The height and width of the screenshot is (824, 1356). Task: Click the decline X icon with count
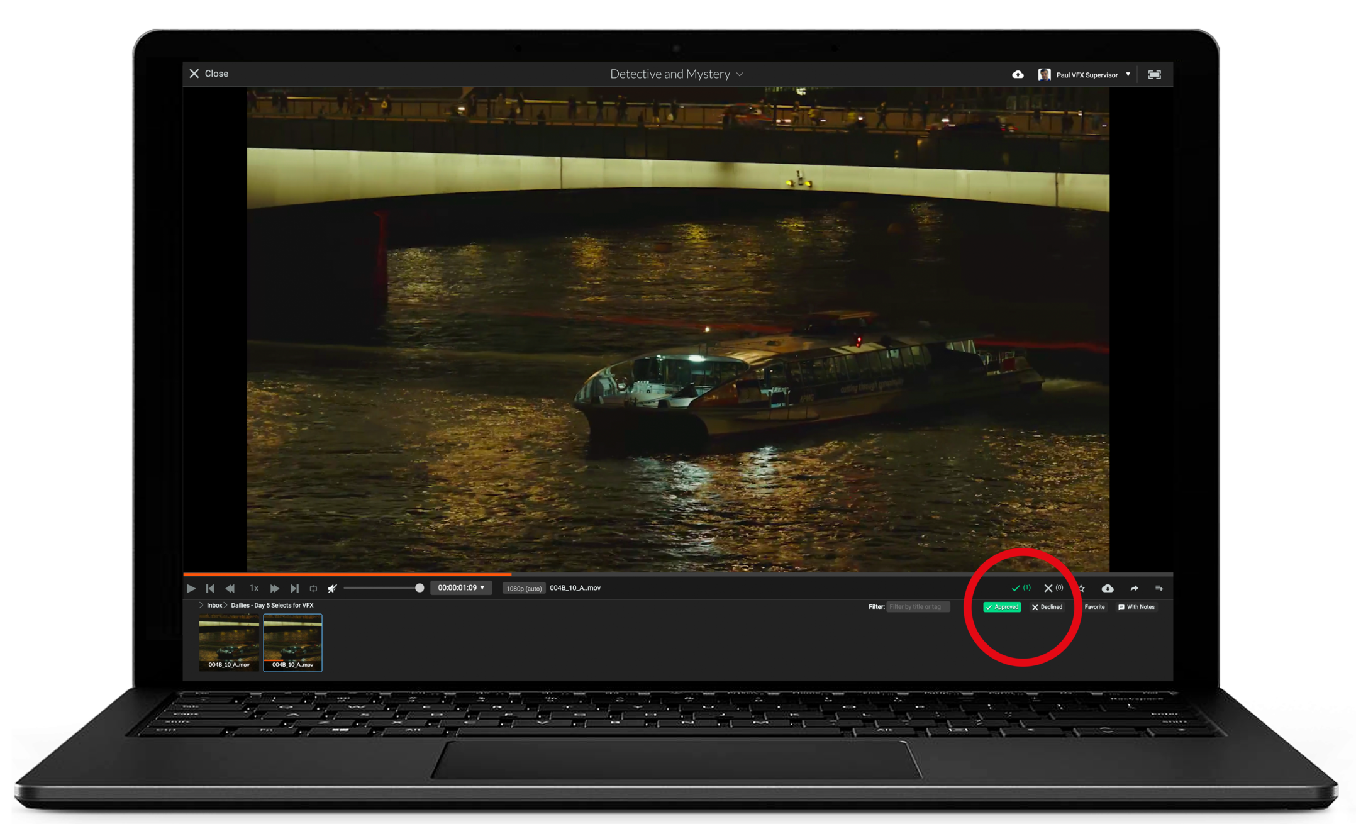click(1048, 588)
